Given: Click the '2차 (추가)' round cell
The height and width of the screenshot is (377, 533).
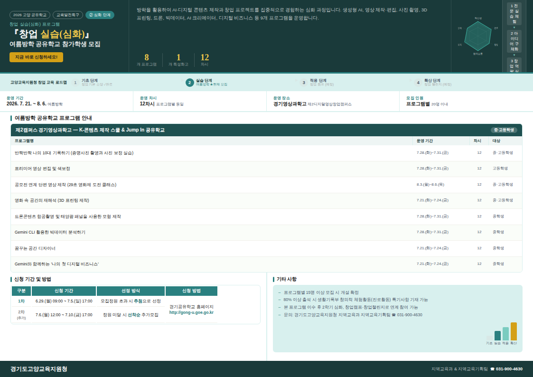Looking at the screenshot, I should pos(21,315).
